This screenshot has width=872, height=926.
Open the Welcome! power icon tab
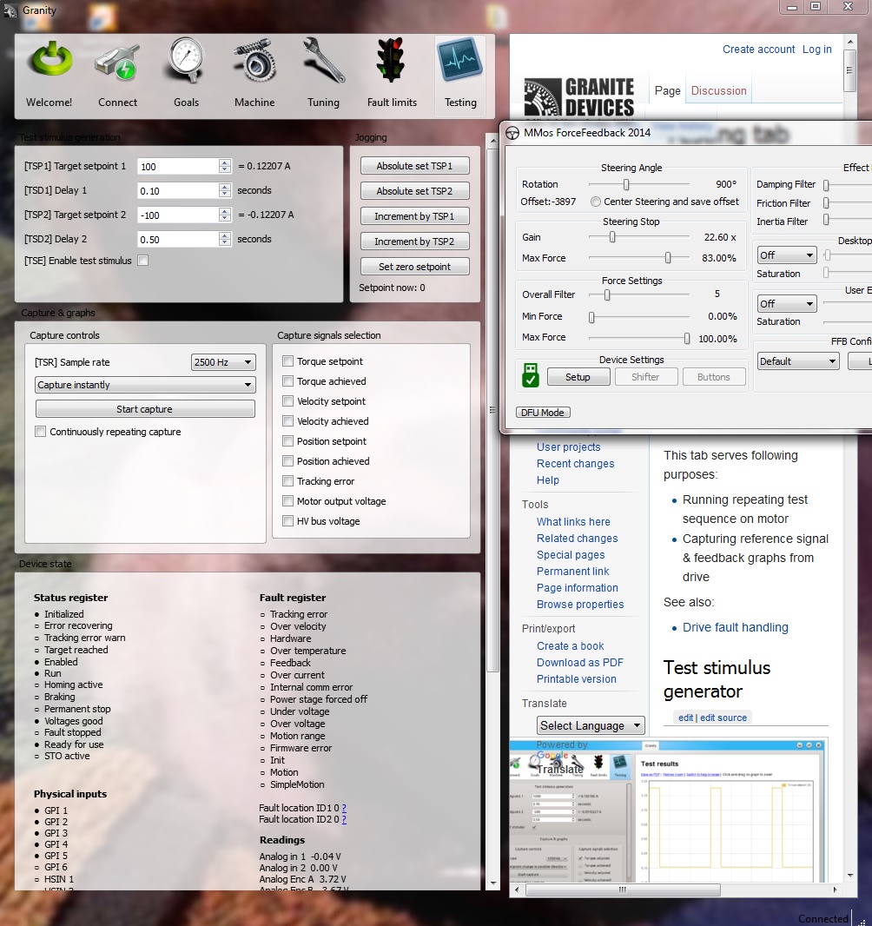50,74
